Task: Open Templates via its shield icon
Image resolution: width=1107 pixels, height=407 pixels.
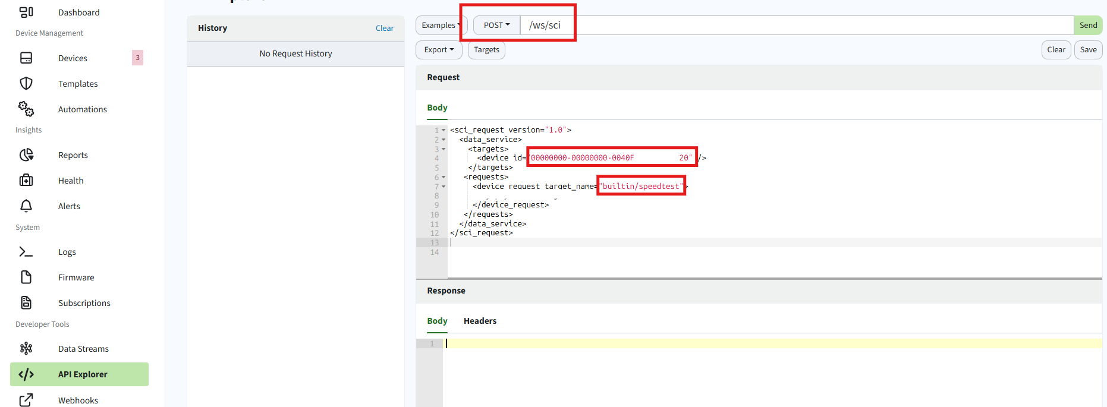Action: click(26, 84)
